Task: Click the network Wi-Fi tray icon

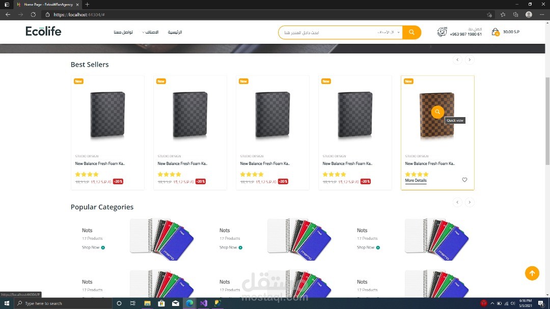Action: (x=506, y=303)
